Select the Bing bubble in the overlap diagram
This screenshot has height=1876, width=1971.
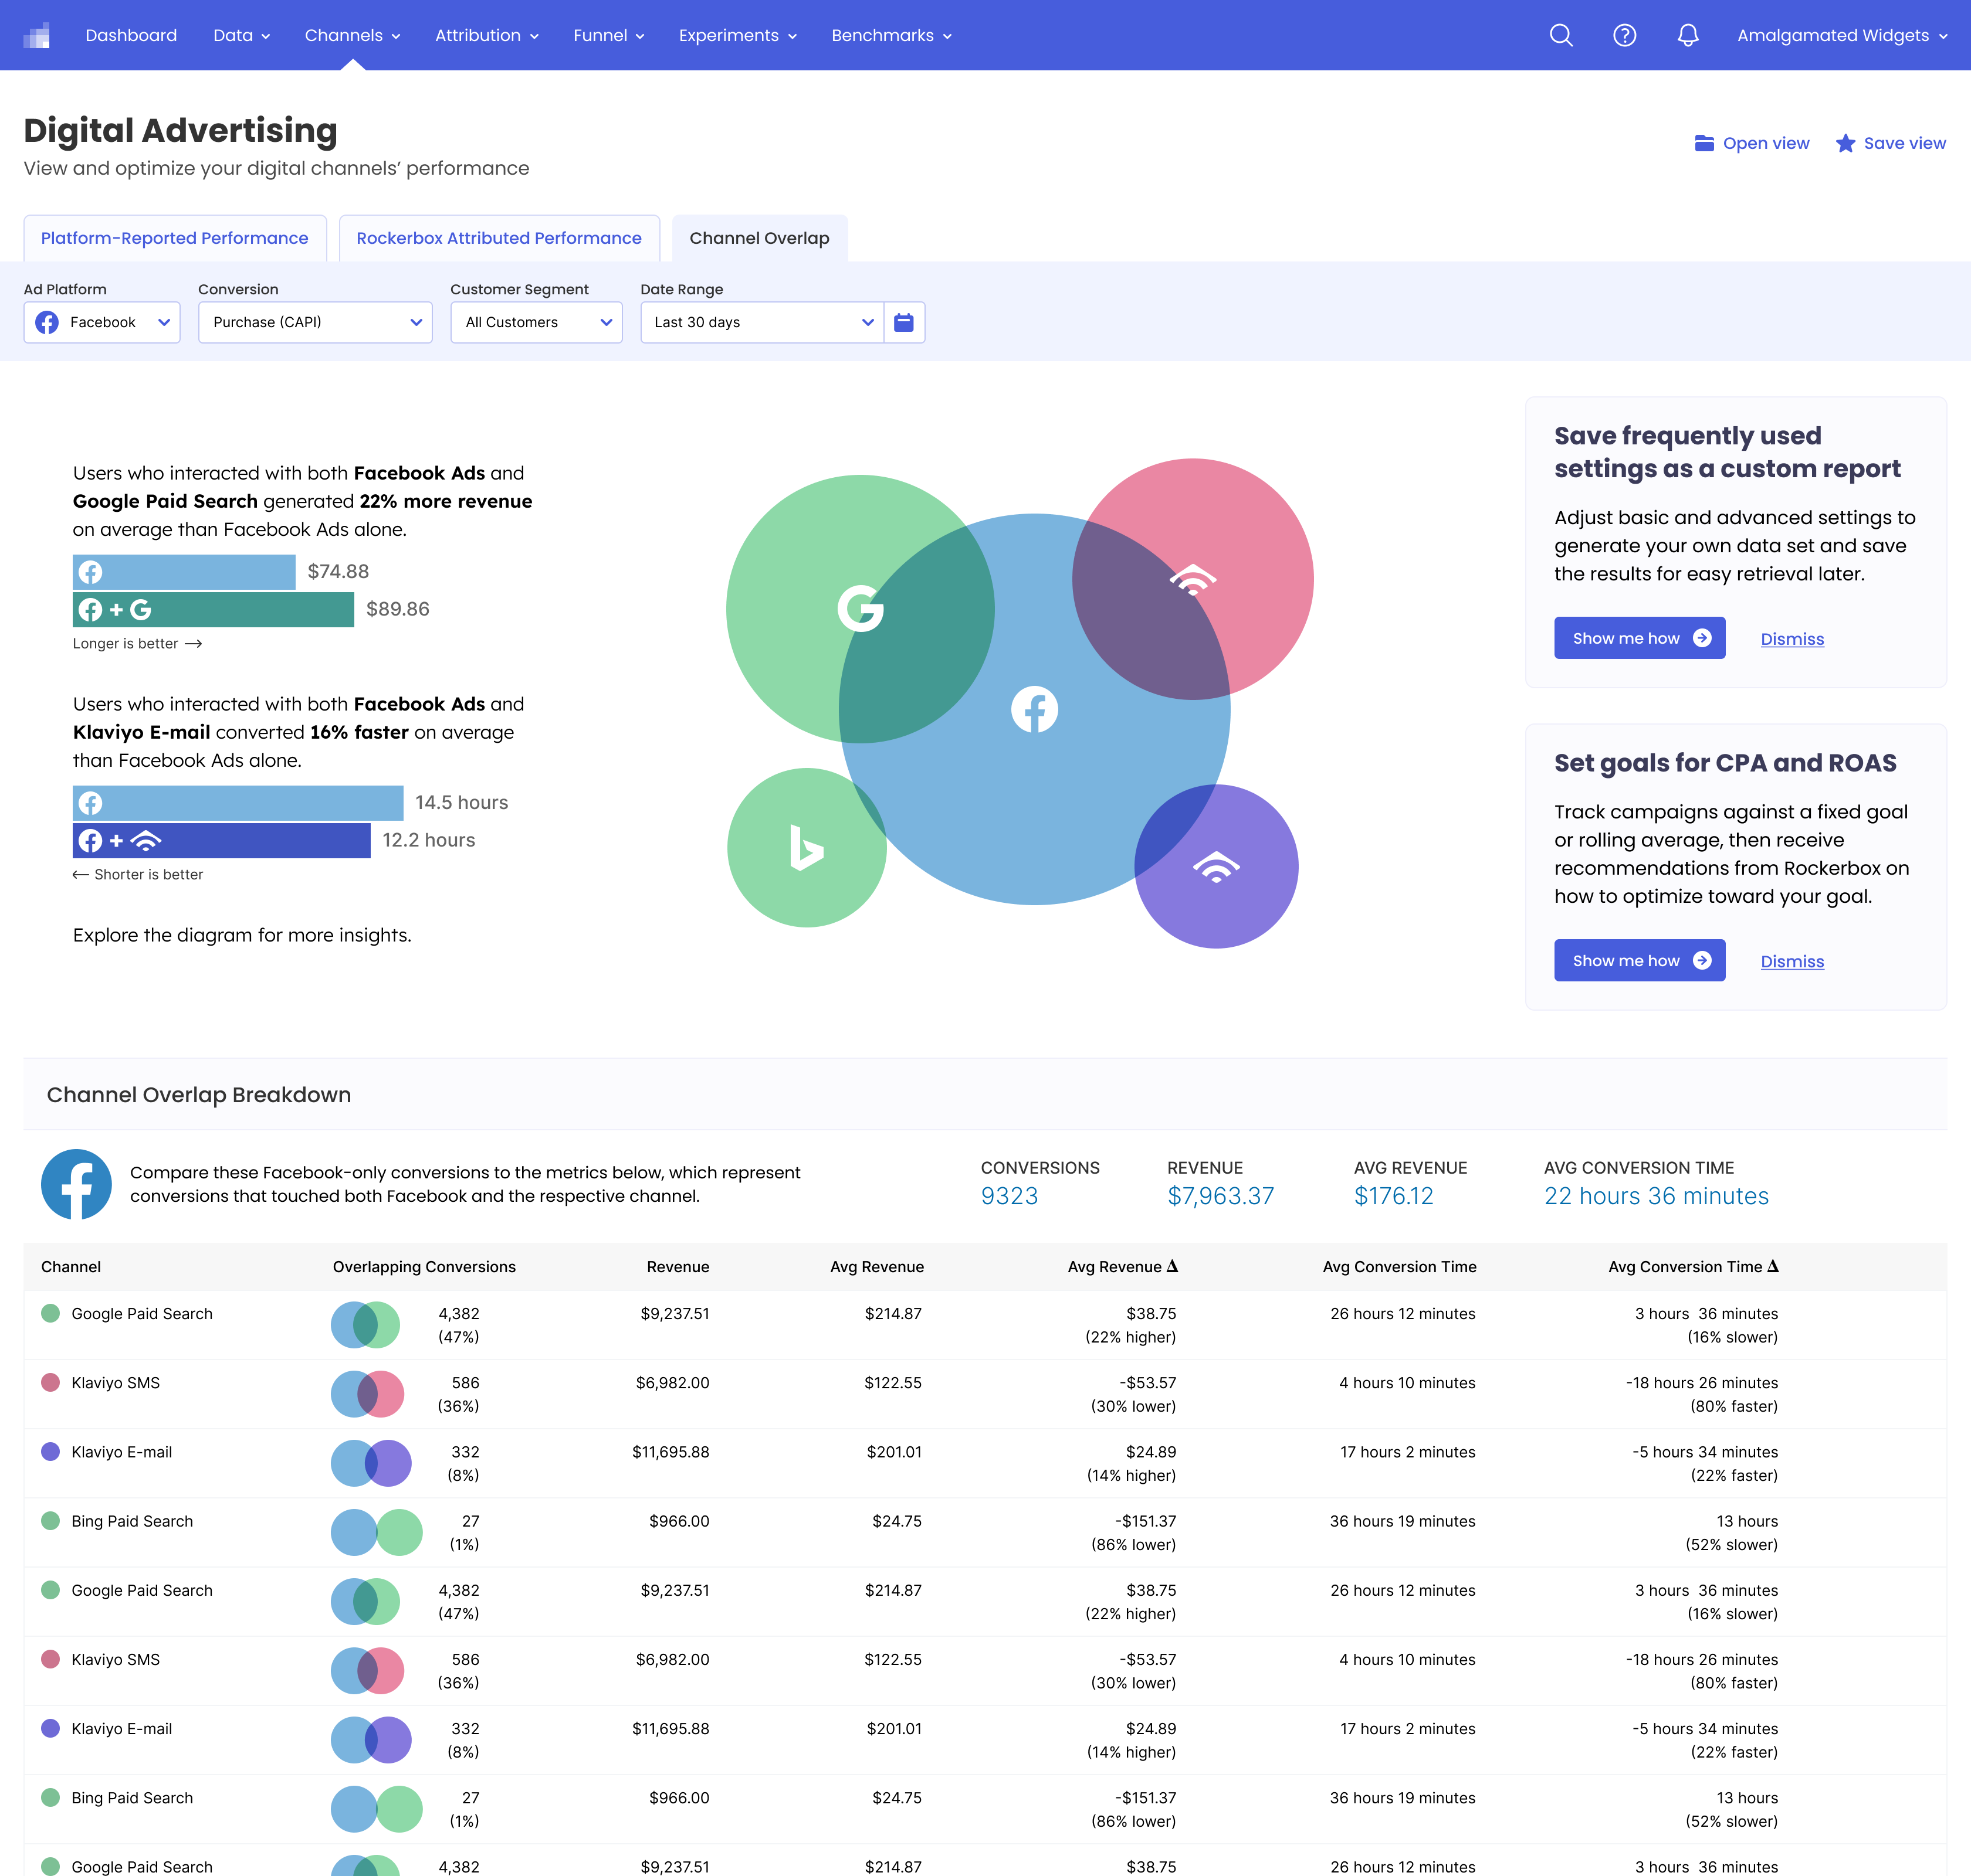[x=807, y=847]
